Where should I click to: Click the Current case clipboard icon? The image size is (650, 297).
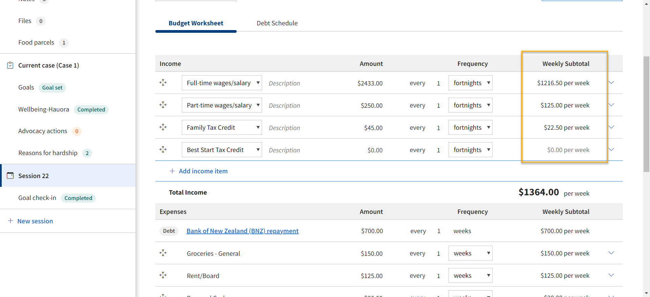point(10,65)
